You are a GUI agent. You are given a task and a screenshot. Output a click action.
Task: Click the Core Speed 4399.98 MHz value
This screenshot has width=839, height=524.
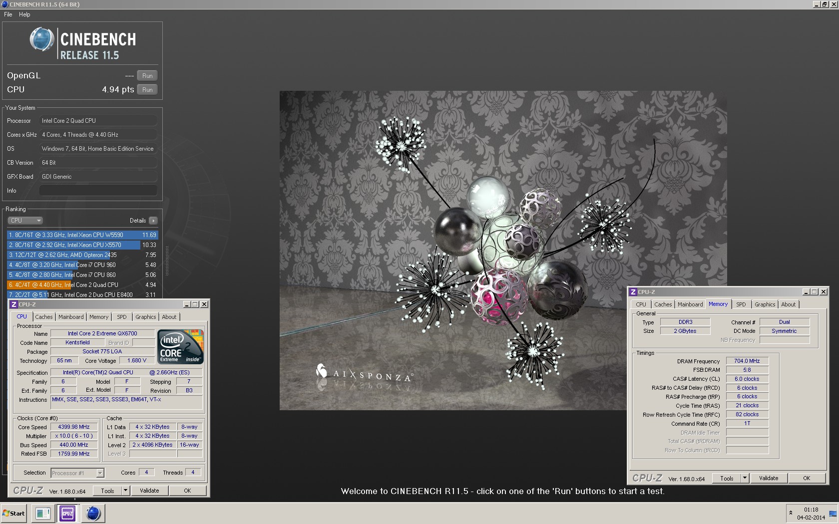[74, 427]
